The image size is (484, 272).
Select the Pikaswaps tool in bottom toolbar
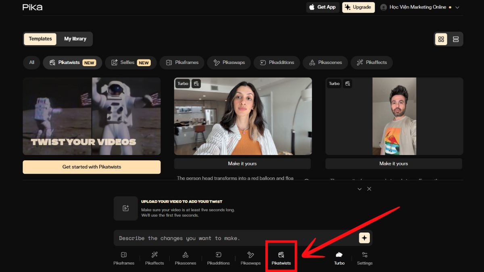[250, 258]
